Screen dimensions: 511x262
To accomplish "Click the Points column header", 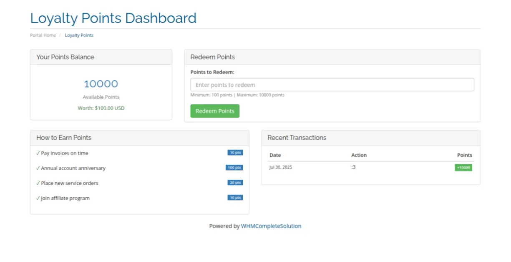I will coord(464,155).
